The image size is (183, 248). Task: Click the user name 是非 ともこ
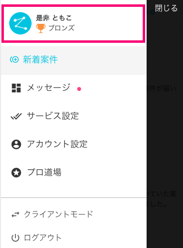pyautogui.click(x=54, y=18)
